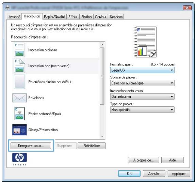Click the HP invent logo
195x182 pixels.
[x=19, y=159]
